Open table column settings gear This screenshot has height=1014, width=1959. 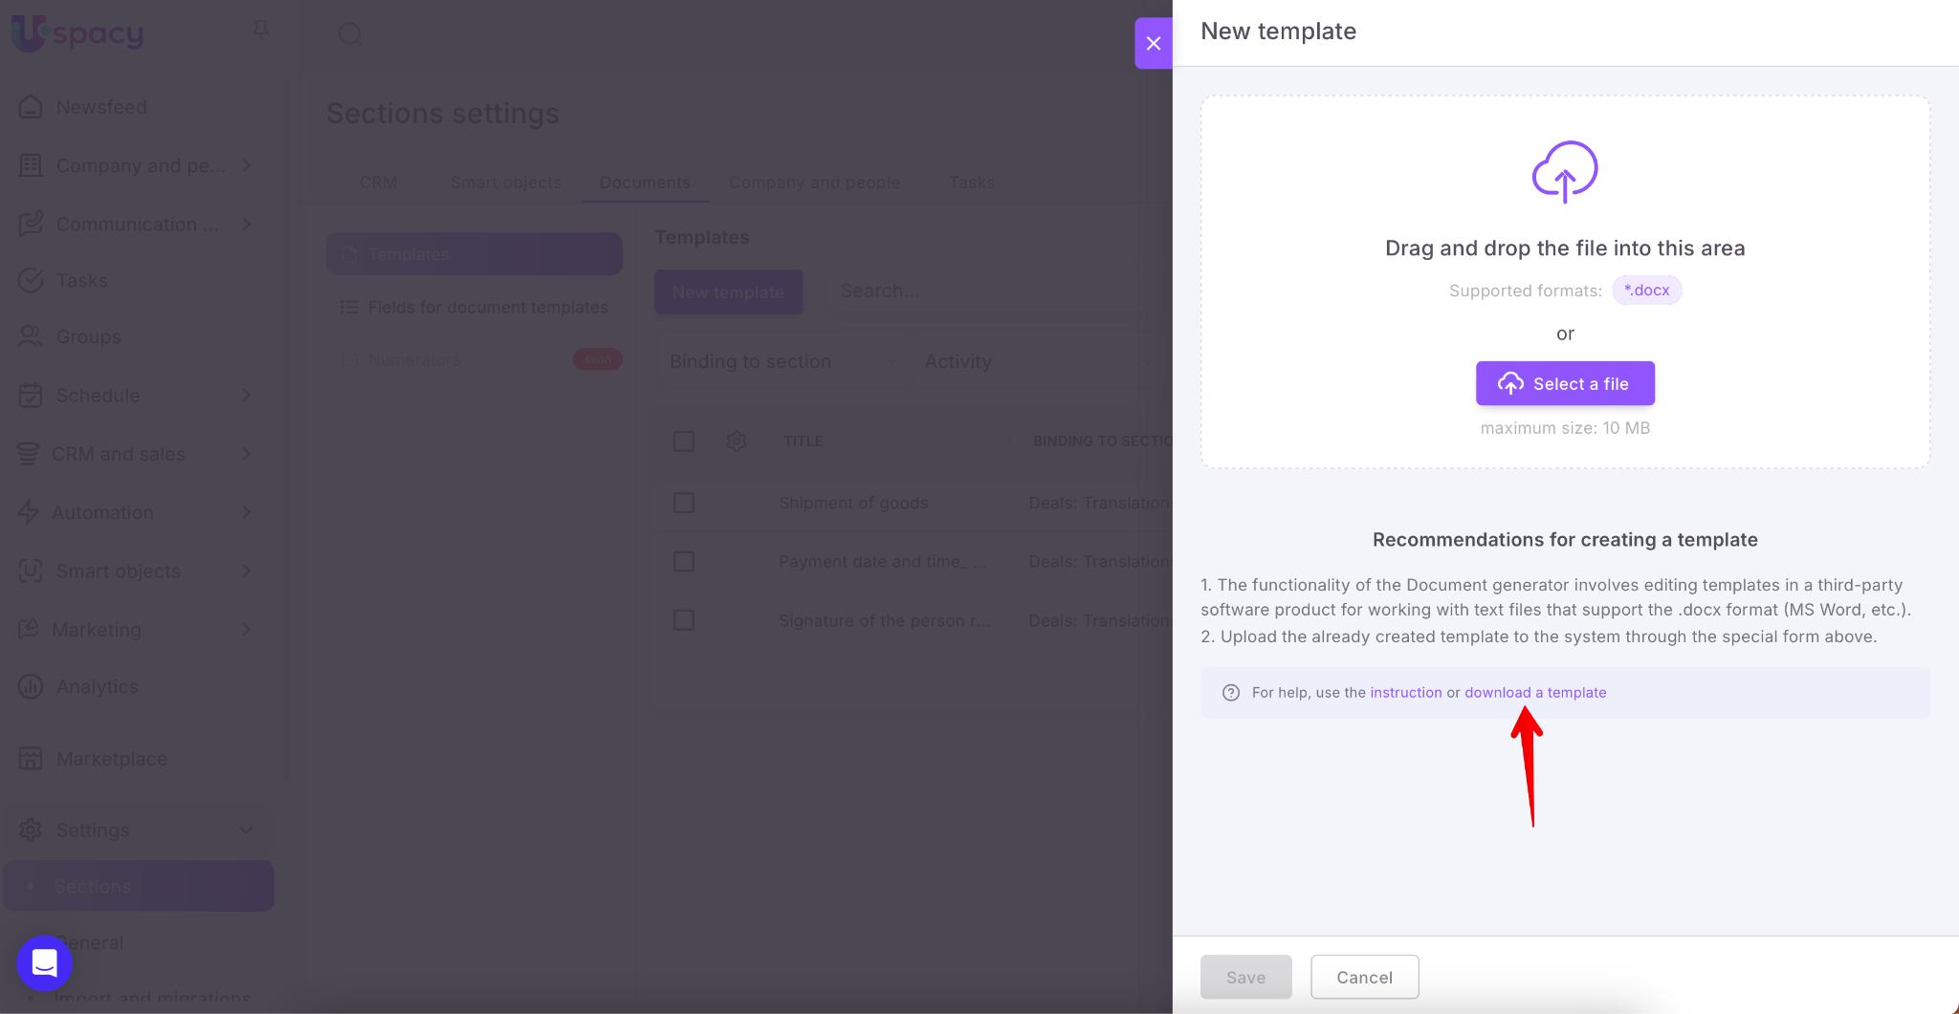click(736, 442)
